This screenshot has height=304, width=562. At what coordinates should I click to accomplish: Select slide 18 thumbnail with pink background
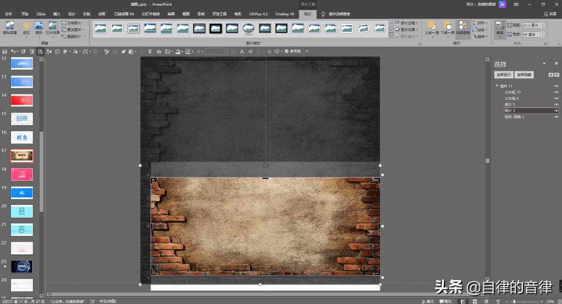click(x=22, y=174)
